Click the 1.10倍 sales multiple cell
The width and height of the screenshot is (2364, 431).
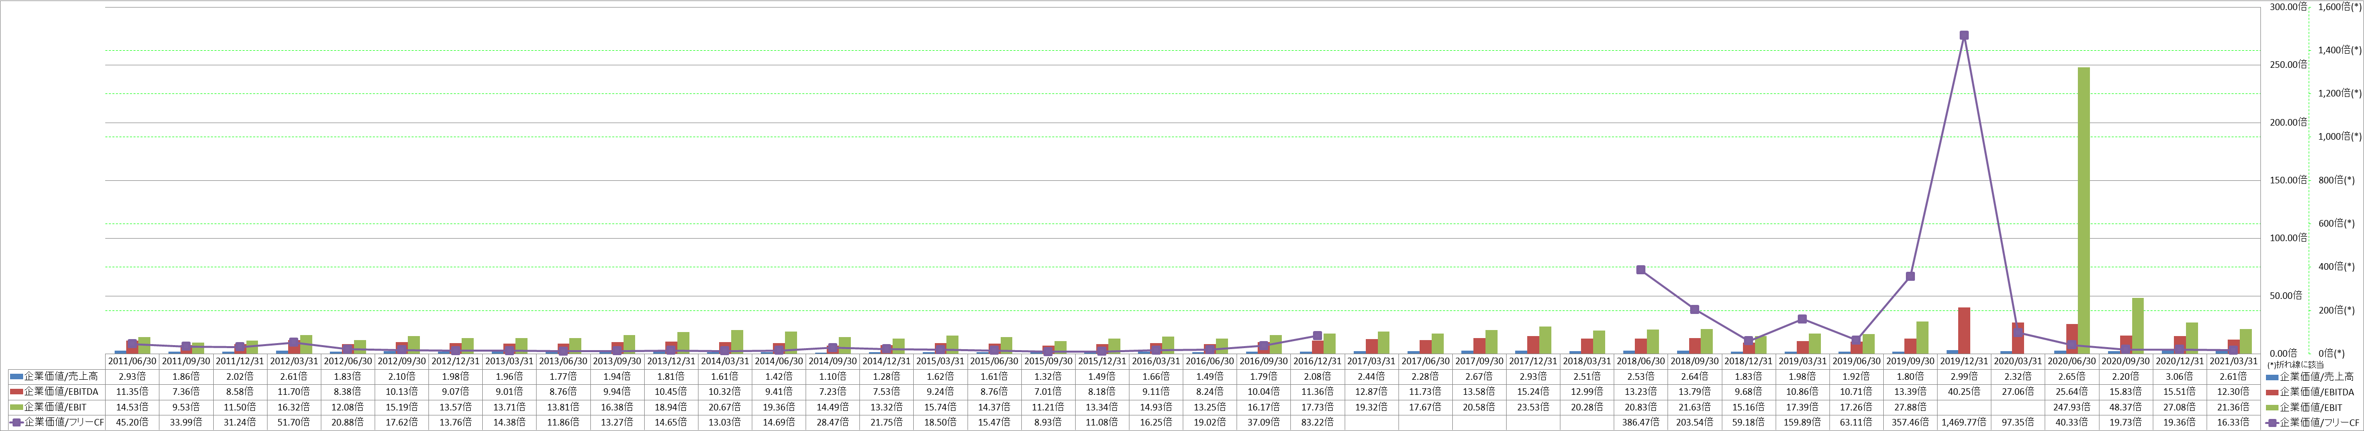click(834, 377)
